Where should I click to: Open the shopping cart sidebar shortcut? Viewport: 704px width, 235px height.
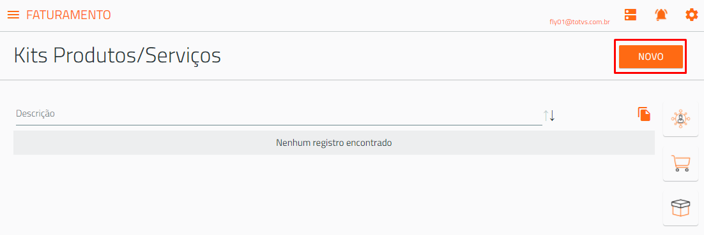click(x=680, y=164)
